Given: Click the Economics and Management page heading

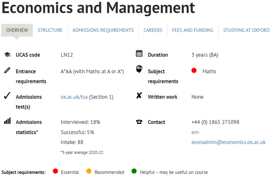Looking at the screenshot, I should (98, 9).
